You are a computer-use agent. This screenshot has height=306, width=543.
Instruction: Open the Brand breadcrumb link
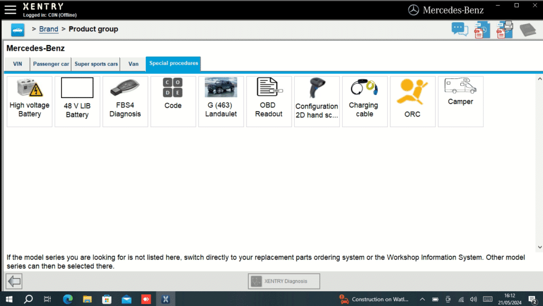pyautogui.click(x=48, y=29)
